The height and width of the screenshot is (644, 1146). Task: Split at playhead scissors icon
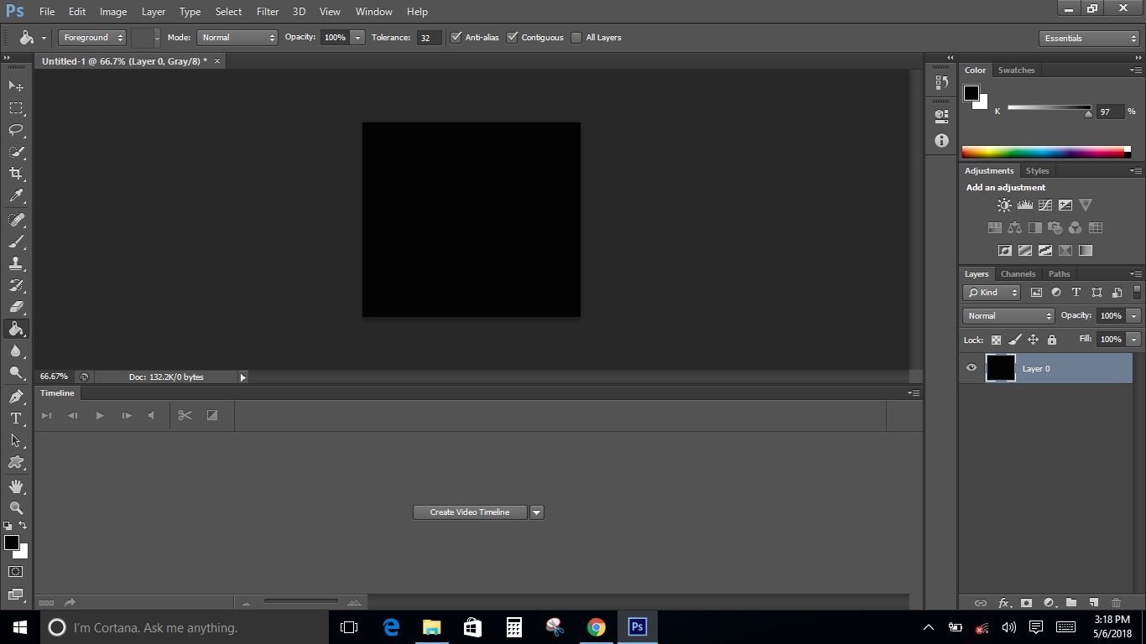click(x=185, y=415)
